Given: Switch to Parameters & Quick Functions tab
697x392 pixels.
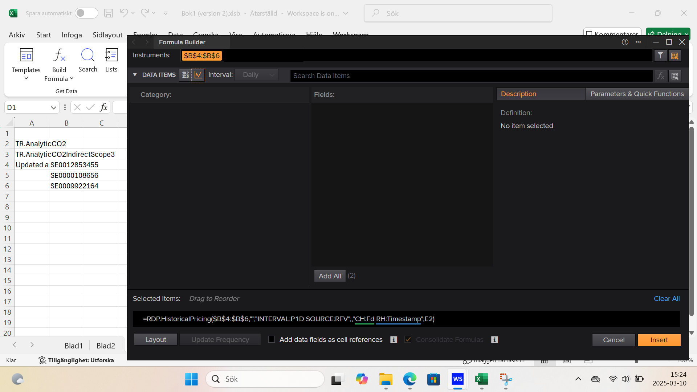Looking at the screenshot, I should 637,94.
